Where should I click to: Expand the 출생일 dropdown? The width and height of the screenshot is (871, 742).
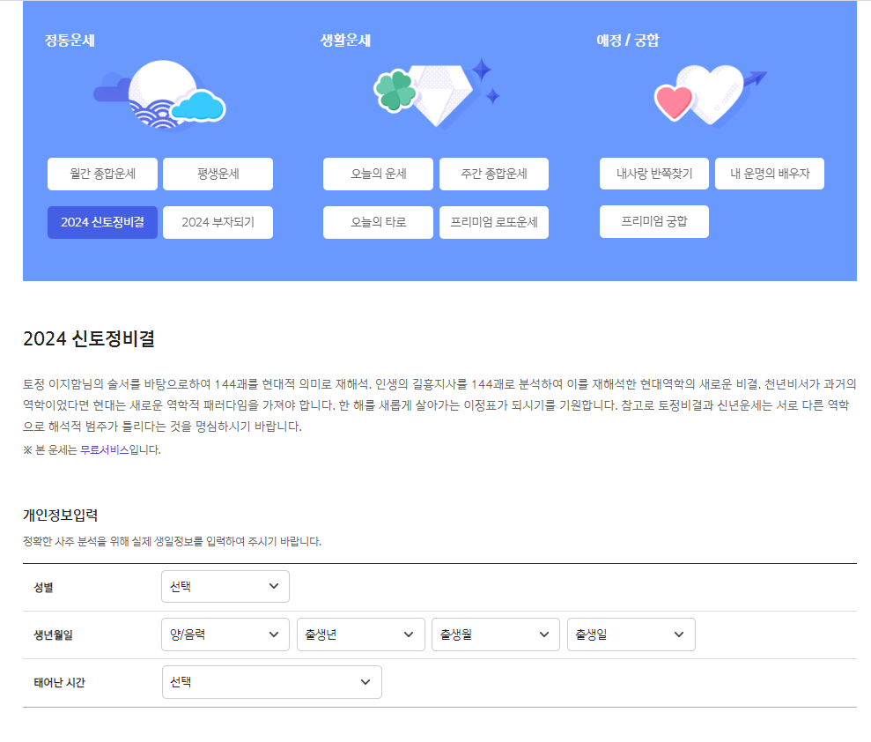(x=631, y=634)
